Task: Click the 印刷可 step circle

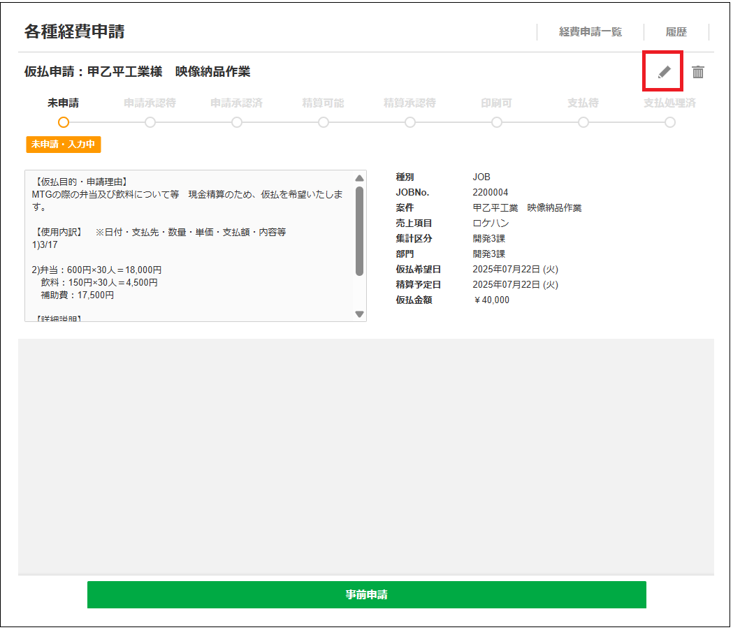Action: (497, 122)
